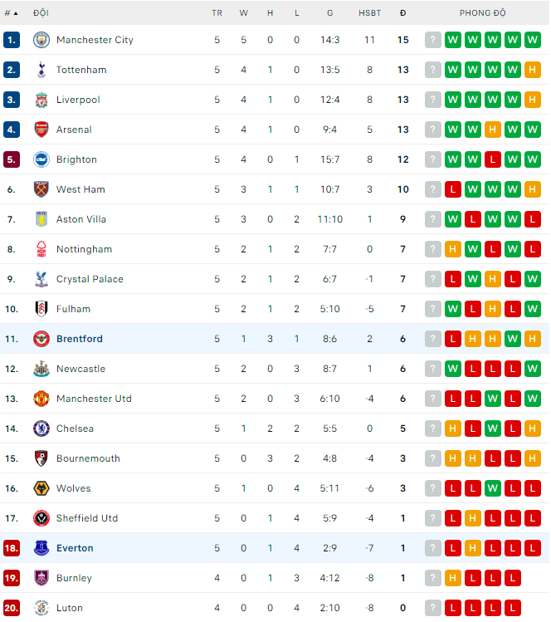551x622 pixels.
Task: Sort table by the # rank column
Action: point(11,13)
